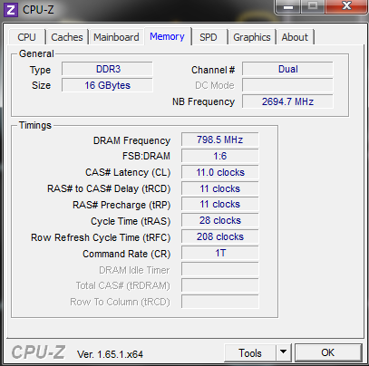This screenshot has width=369, height=366.
Task: Click the memory Type DDR3 field
Action: point(107,69)
